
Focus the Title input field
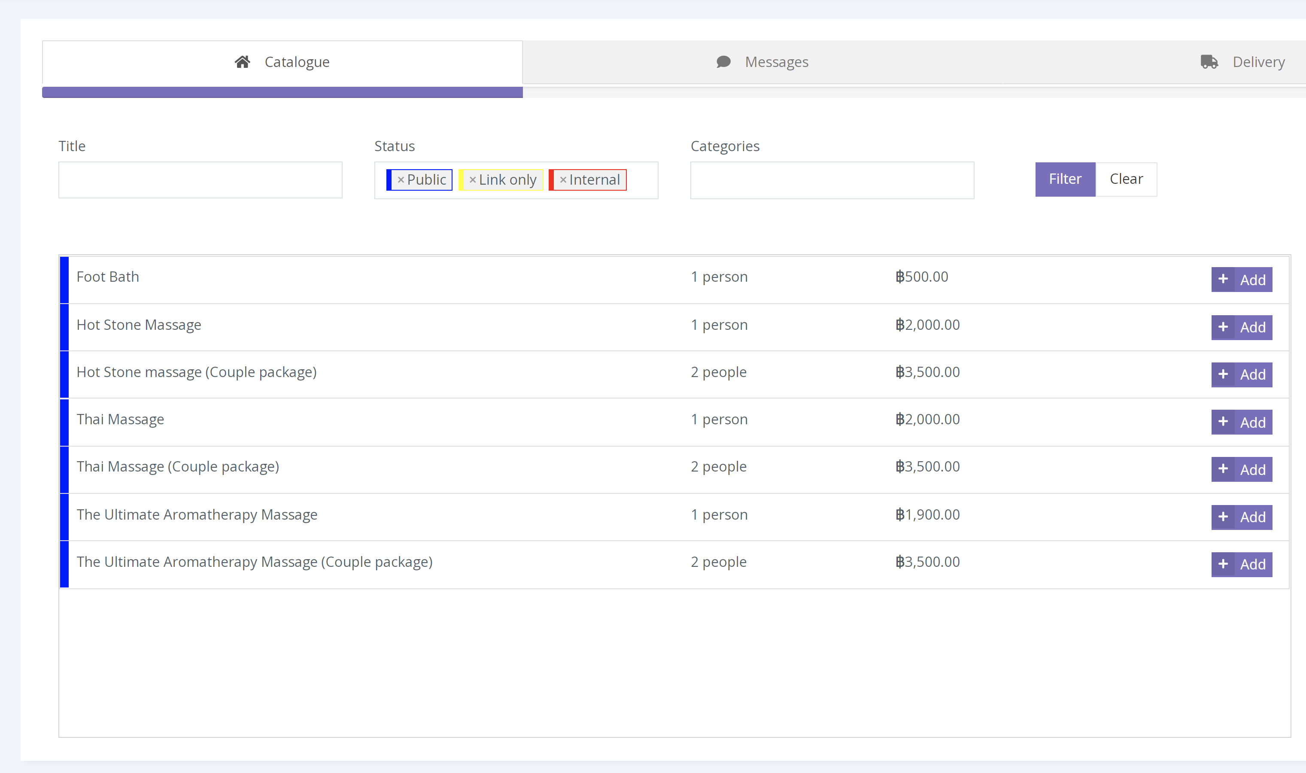pos(200,180)
